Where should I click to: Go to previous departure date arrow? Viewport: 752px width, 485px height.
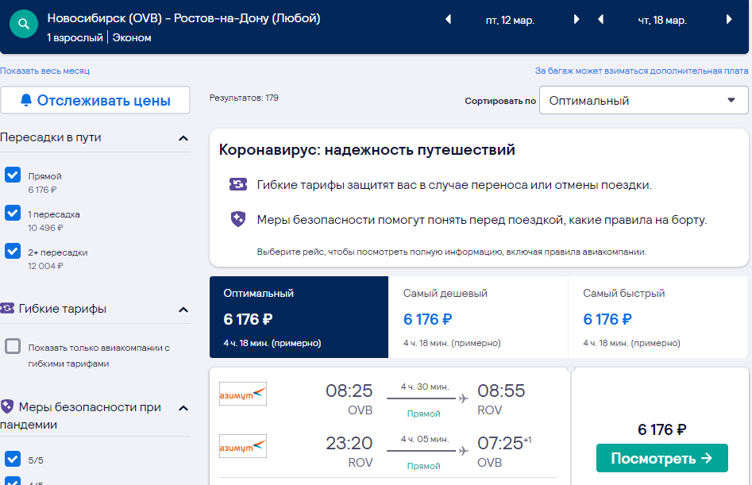click(x=449, y=20)
